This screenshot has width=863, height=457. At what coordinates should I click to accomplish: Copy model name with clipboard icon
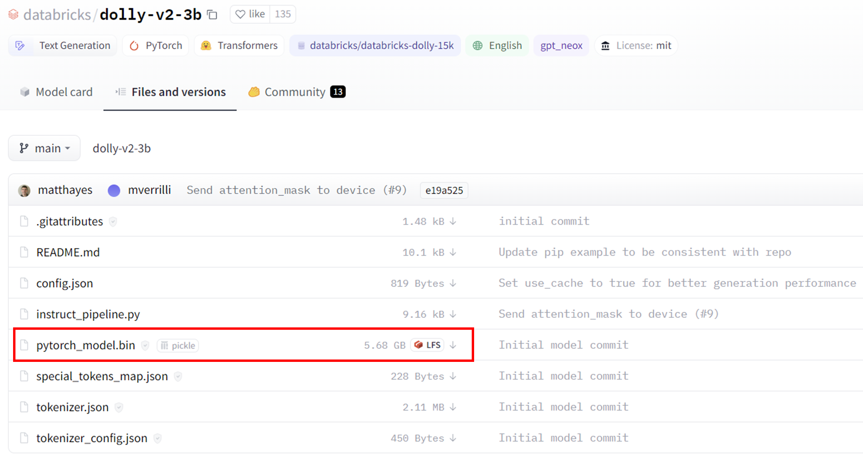[x=212, y=15]
